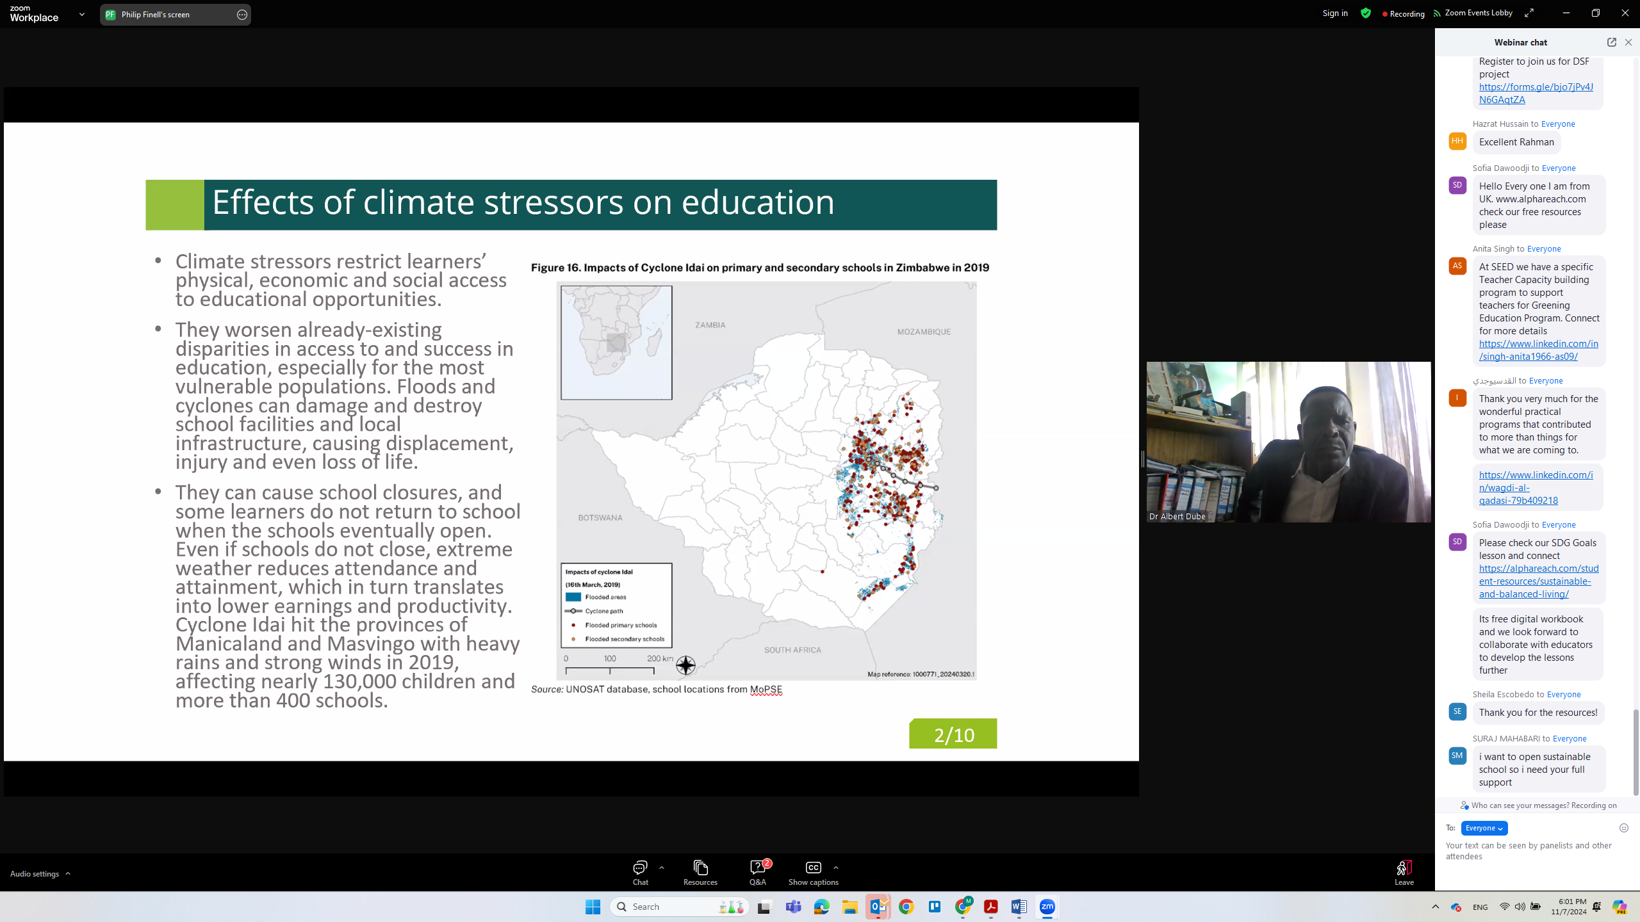Click the chat scrollbar thumb
Screen dimensions: 1640x922
tap(1636, 752)
